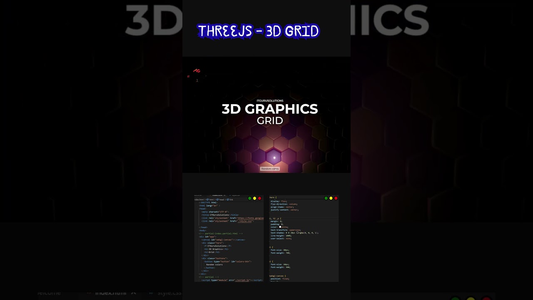The height and width of the screenshot is (300, 533).
Task: Click the 'position: fixed;' CSS line
Action: tap(280, 279)
